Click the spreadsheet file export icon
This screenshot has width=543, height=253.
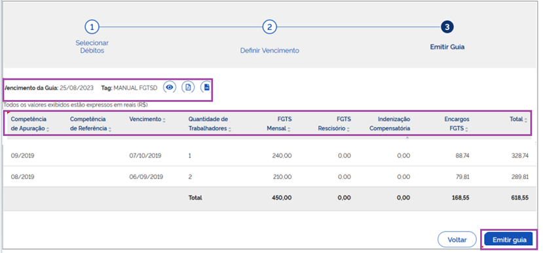(x=207, y=88)
